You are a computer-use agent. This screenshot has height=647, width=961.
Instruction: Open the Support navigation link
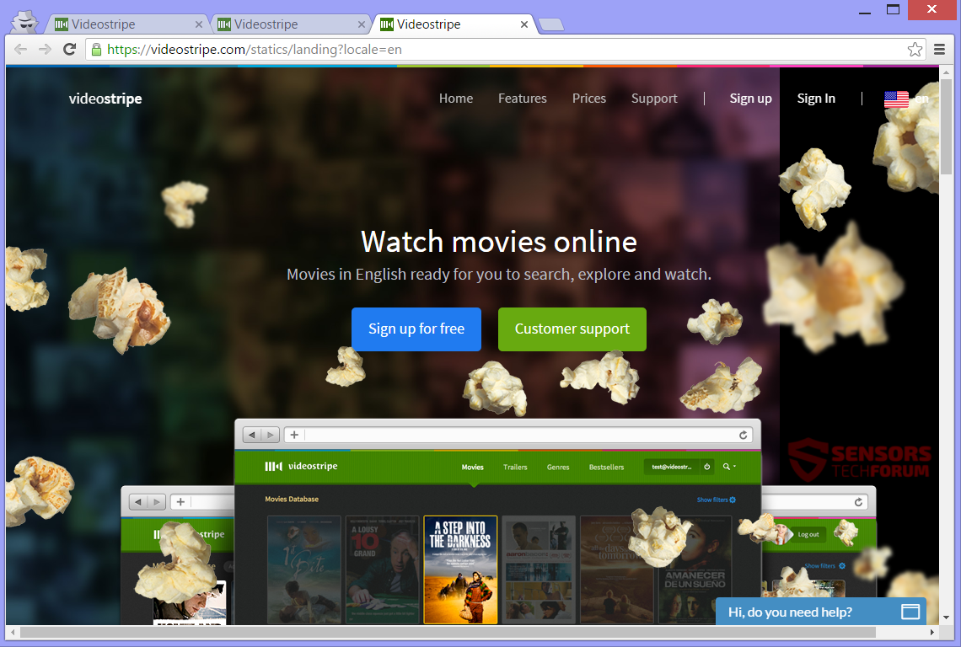click(x=654, y=99)
